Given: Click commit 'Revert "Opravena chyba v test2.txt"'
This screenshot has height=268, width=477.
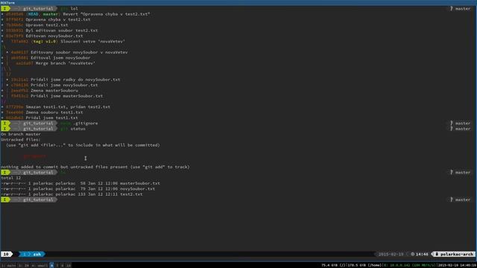Looking at the screenshot, I should [x=107, y=14].
